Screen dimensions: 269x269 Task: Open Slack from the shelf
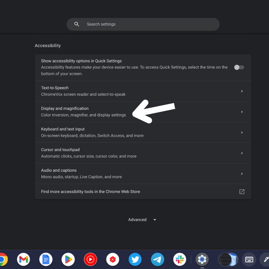(180, 259)
